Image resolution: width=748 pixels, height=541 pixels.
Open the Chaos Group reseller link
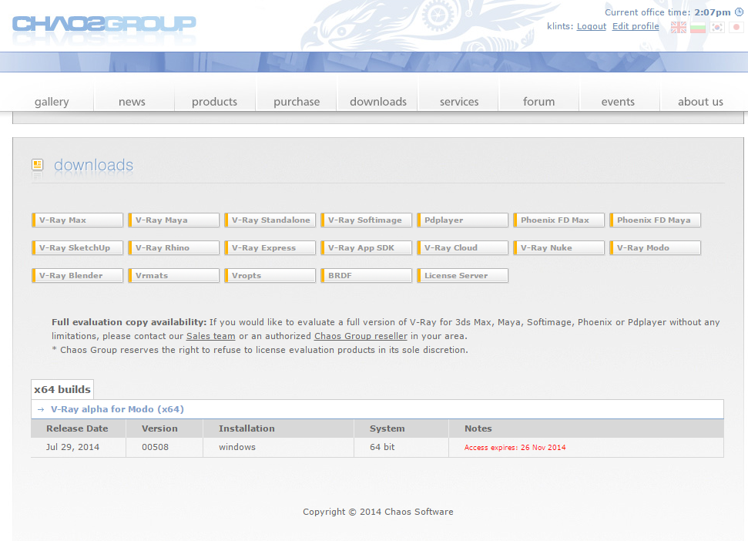coord(361,336)
